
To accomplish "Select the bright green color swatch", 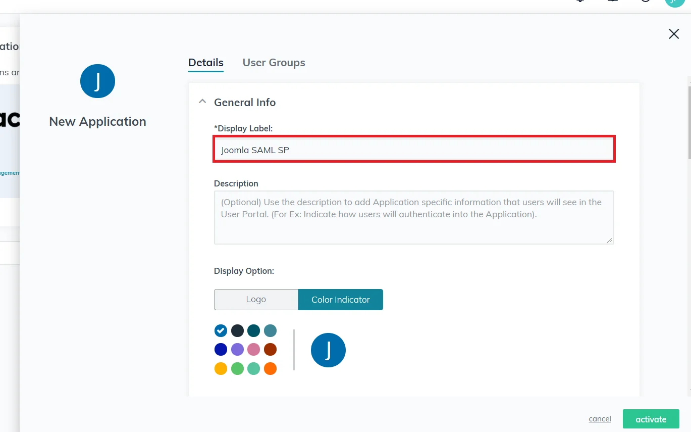I will point(237,369).
